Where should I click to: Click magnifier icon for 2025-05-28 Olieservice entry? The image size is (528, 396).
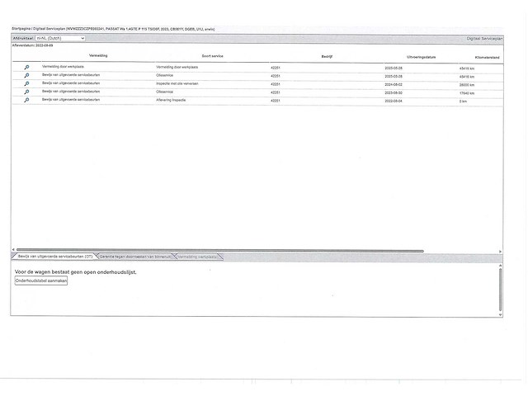coord(26,75)
